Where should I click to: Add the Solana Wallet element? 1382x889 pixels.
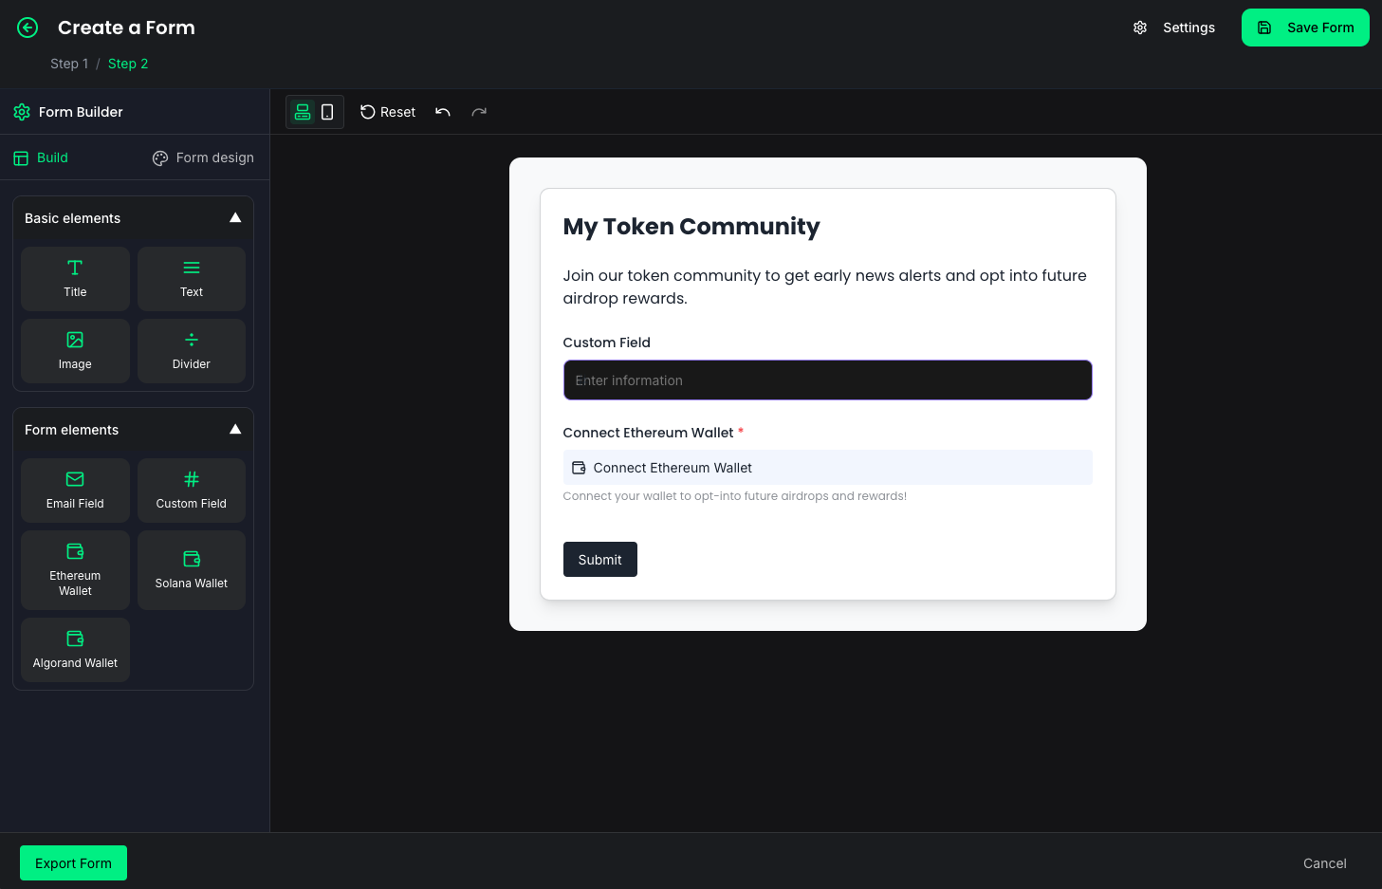coord(192,570)
